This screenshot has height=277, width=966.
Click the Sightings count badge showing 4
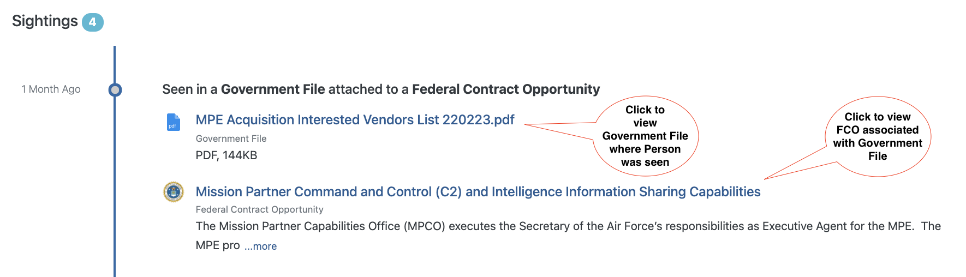[x=93, y=22]
